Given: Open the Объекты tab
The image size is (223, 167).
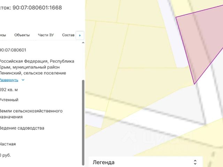Looking at the screenshot, I should 22,35.
